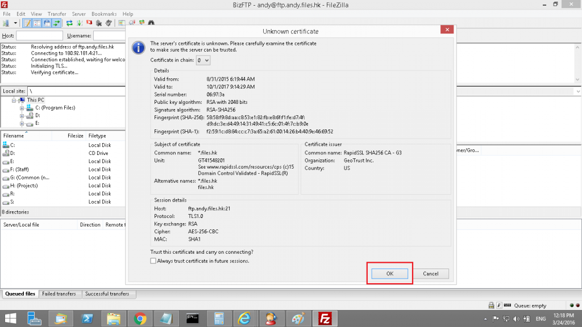The image size is (582, 327).
Task: Click Direction queue column header
Action: (x=90, y=225)
